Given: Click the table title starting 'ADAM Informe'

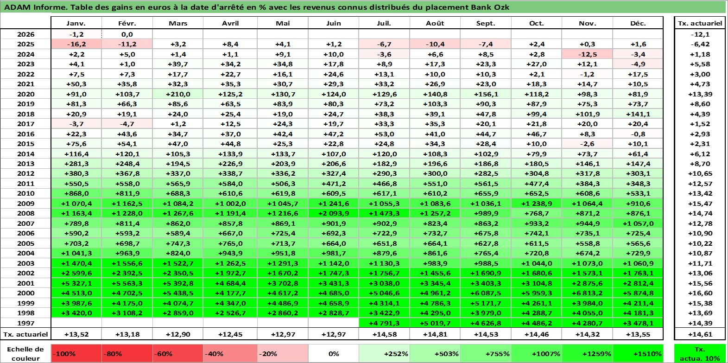Looking at the screenshot, I should point(257,7).
